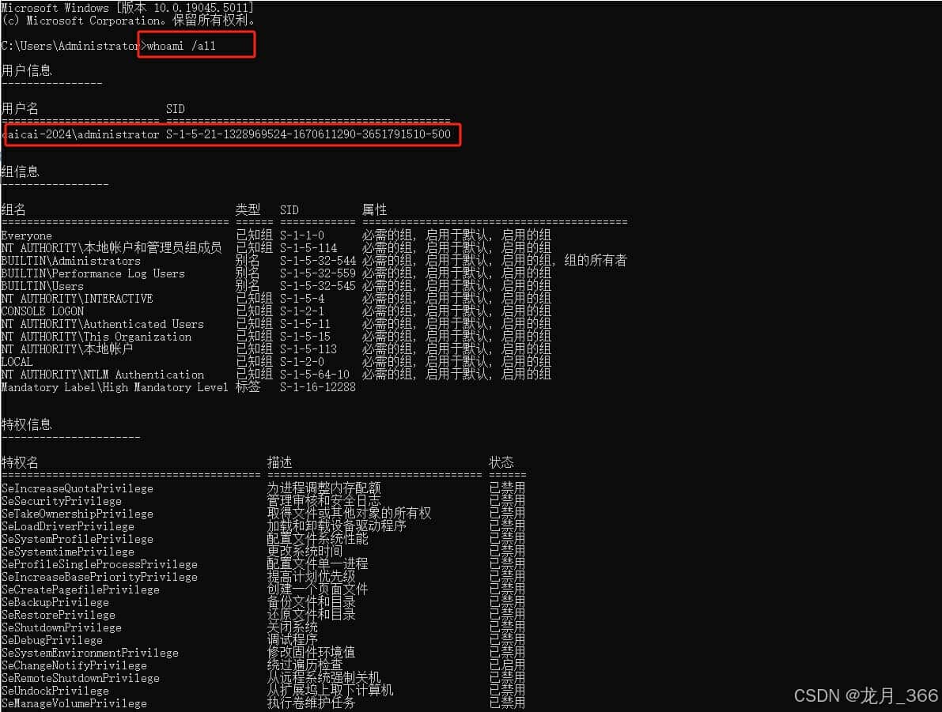Screen dimensions: 942x712
Task: Click the 组的所有者 attribute text
Action: click(596, 261)
